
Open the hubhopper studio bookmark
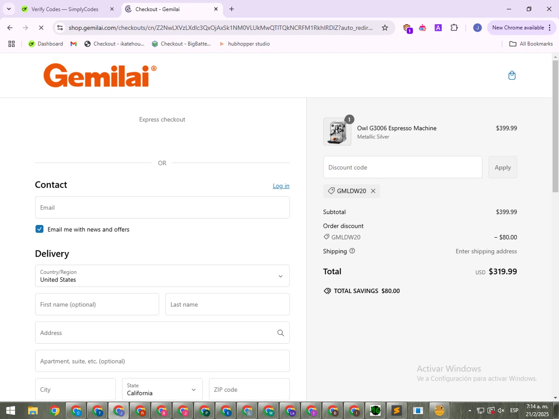pyautogui.click(x=244, y=44)
